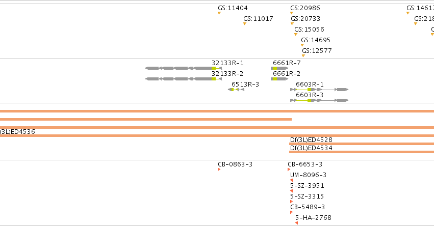Click the 5-HA-2768 arrow marker

point(296,223)
